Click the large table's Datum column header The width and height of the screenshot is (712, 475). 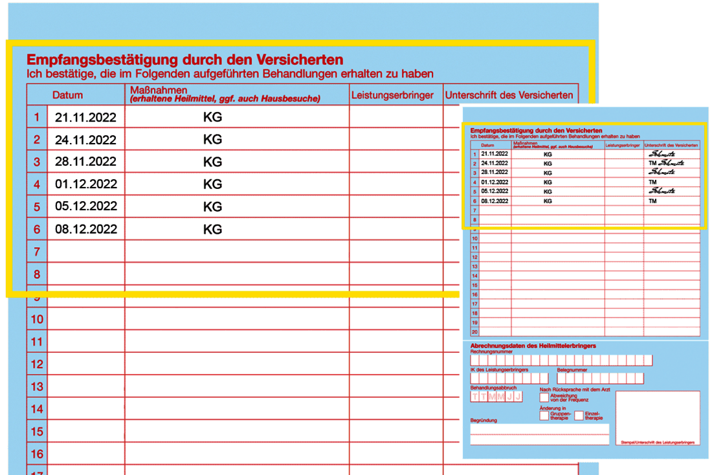tap(68, 95)
